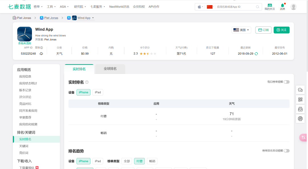Open 竞价词 in sidebar

pyautogui.click(x=24, y=153)
